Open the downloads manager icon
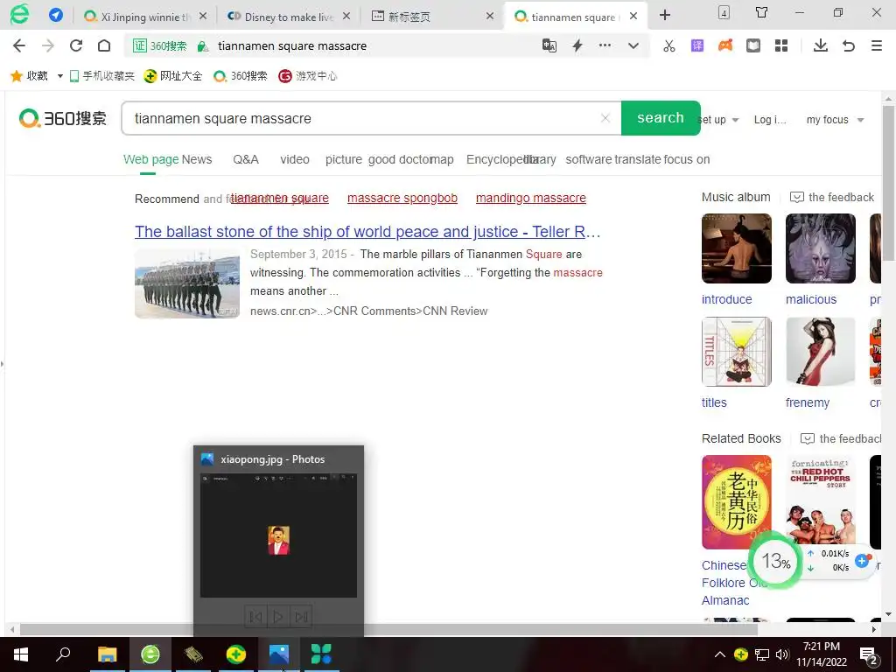Viewport: 896px width, 672px height. tap(821, 45)
